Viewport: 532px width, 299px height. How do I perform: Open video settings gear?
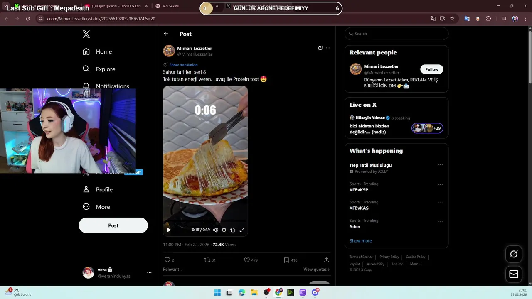(x=224, y=230)
